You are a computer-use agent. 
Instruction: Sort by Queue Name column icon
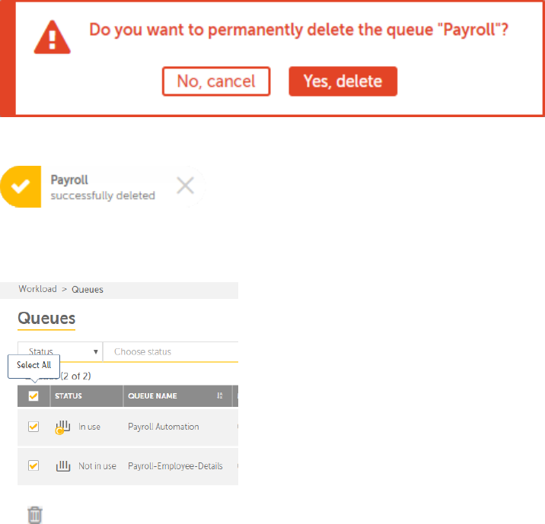(220, 396)
